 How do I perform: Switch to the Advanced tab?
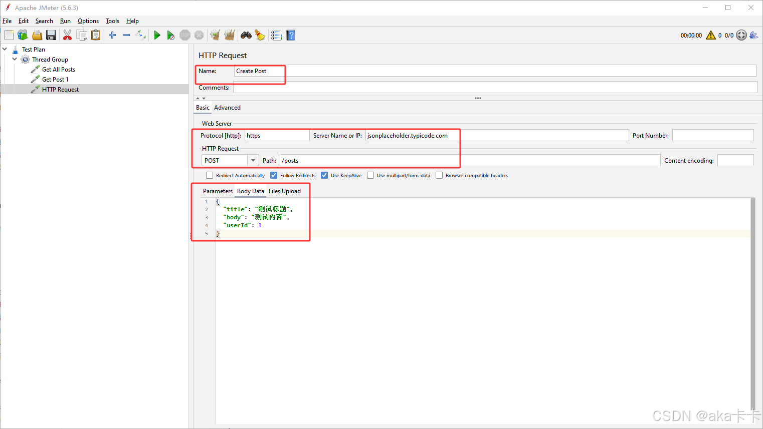[227, 108]
